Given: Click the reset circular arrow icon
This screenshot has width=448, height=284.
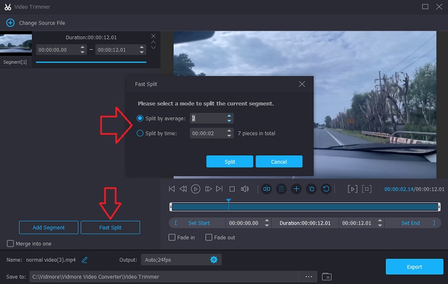Looking at the screenshot, I should [326, 189].
